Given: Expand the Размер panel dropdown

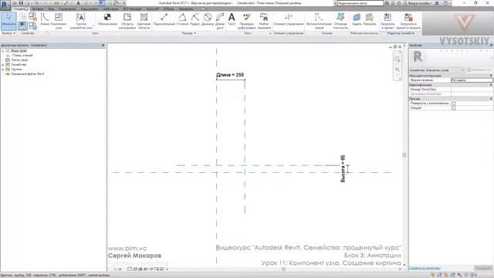Looking at the screenshot, I should (x=189, y=33).
